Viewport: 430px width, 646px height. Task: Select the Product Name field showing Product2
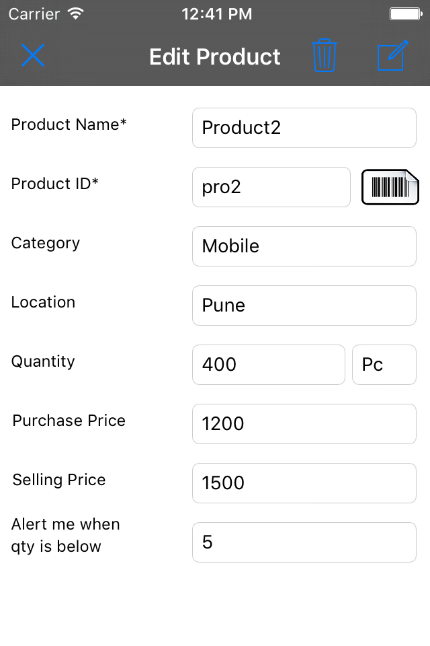pyautogui.click(x=304, y=128)
